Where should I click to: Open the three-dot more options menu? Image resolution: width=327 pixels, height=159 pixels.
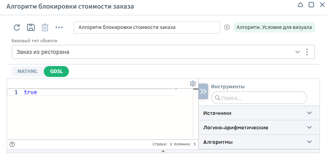(x=59, y=27)
